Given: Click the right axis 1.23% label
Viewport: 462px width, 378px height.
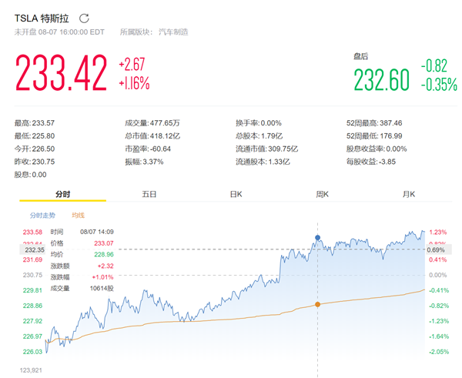Looking at the screenshot, I should 438,232.
